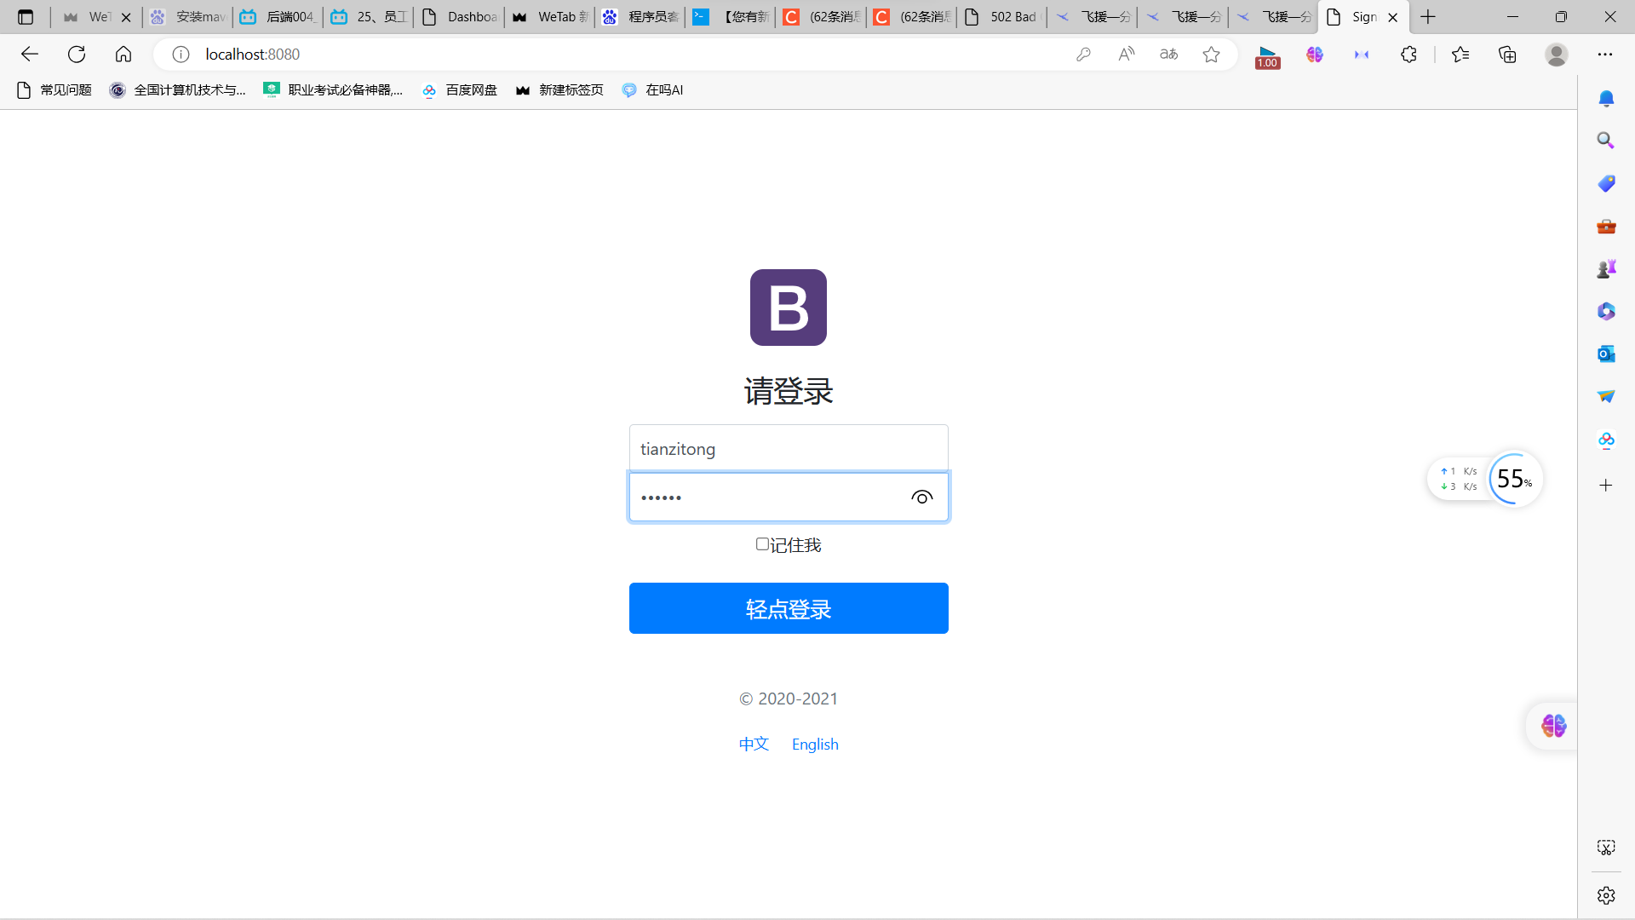Open the Extensions puzzle icon
This screenshot has height=920, width=1635.
(1408, 55)
